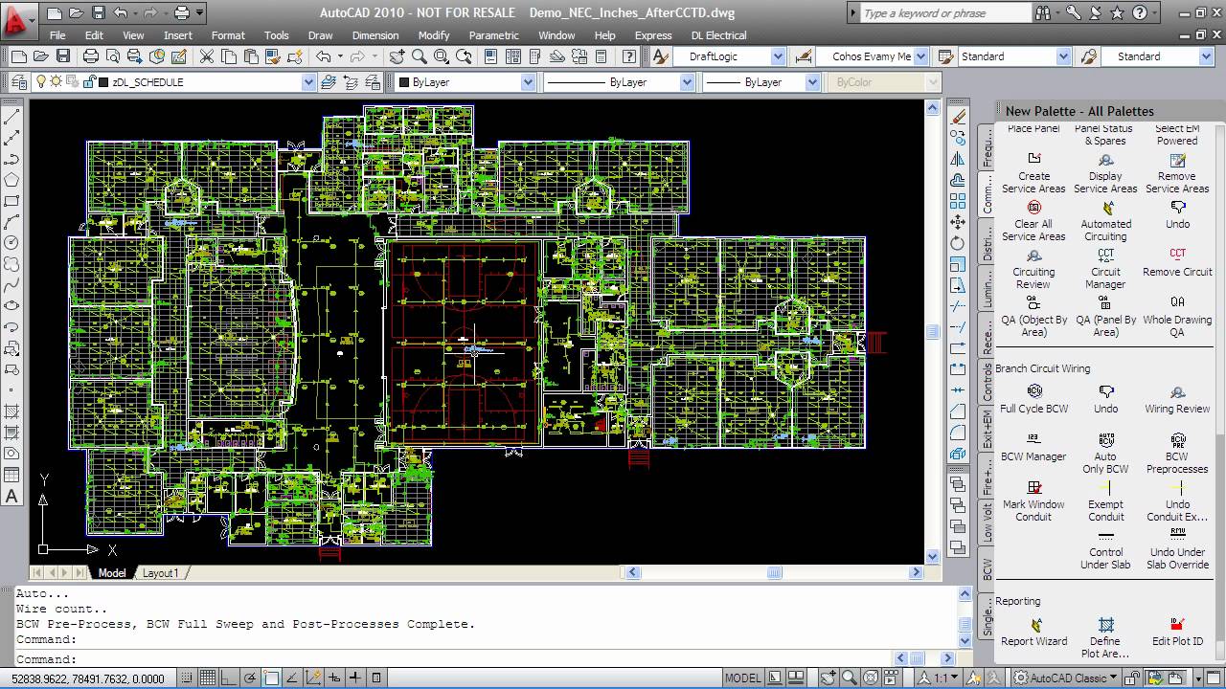Run the Full Cycle BCW tool
The image size is (1226, 689).
(x=1034, y=391)
